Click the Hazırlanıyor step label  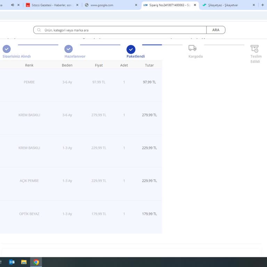75,56
